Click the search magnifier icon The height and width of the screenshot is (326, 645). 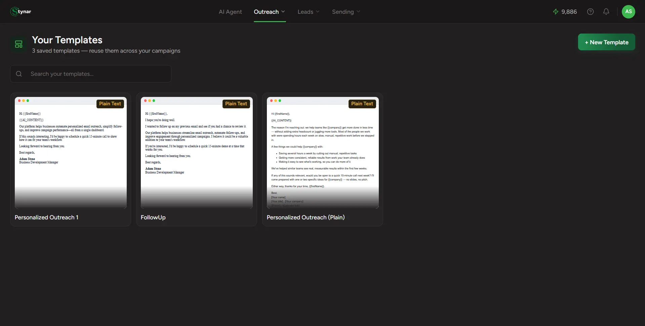(19, 74)
